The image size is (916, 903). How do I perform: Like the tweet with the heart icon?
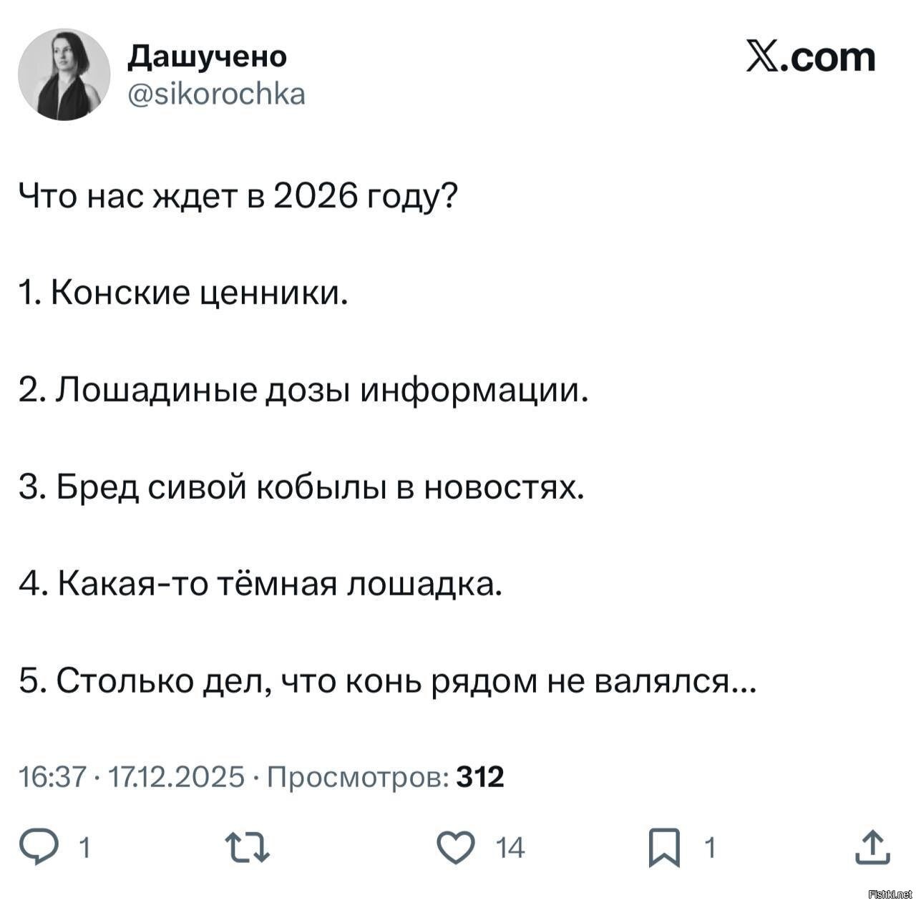(x=457, y=848)
